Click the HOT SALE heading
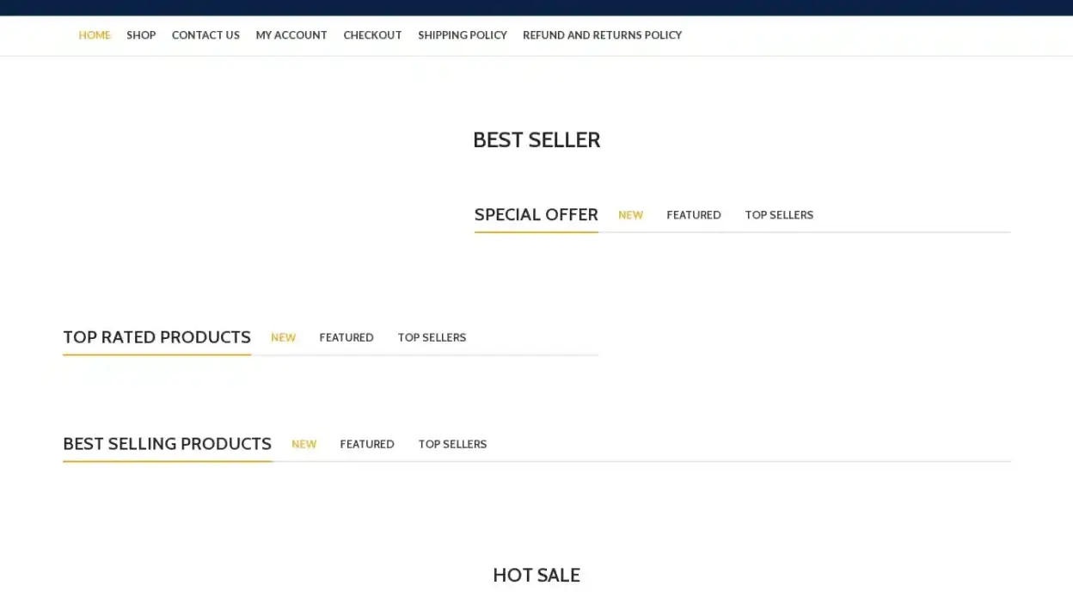The width and height of the screenshot is (1073, 604). coord(536,575)
